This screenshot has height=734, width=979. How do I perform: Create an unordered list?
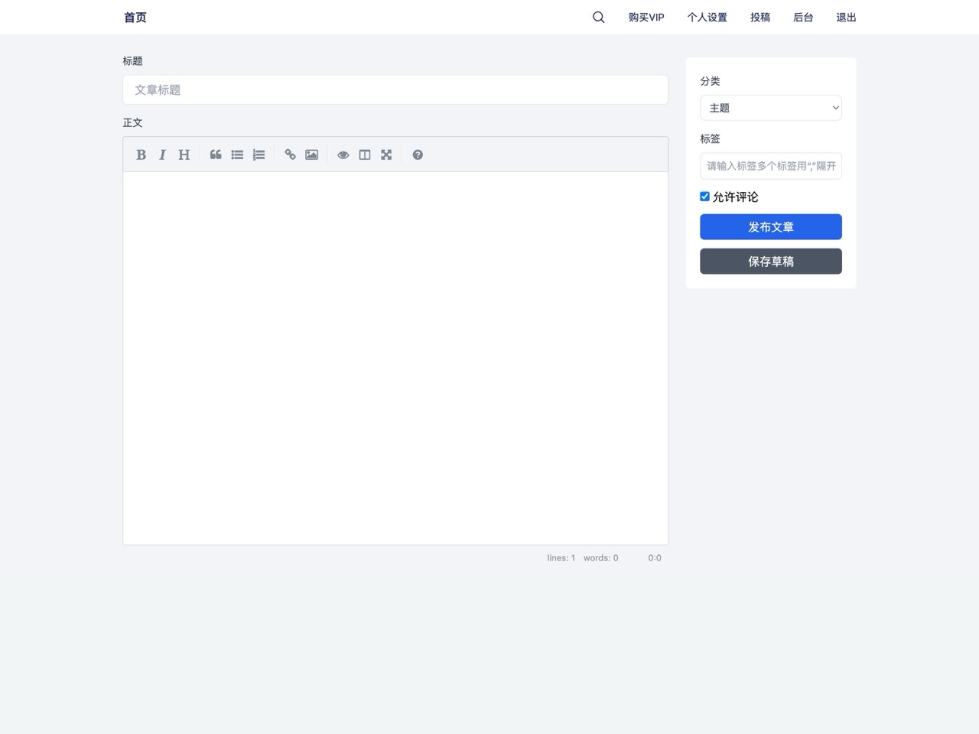(x=237, y=154)
